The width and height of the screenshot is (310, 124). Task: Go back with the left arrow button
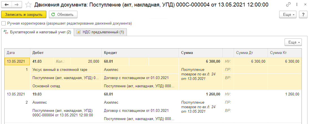point(6,5)
